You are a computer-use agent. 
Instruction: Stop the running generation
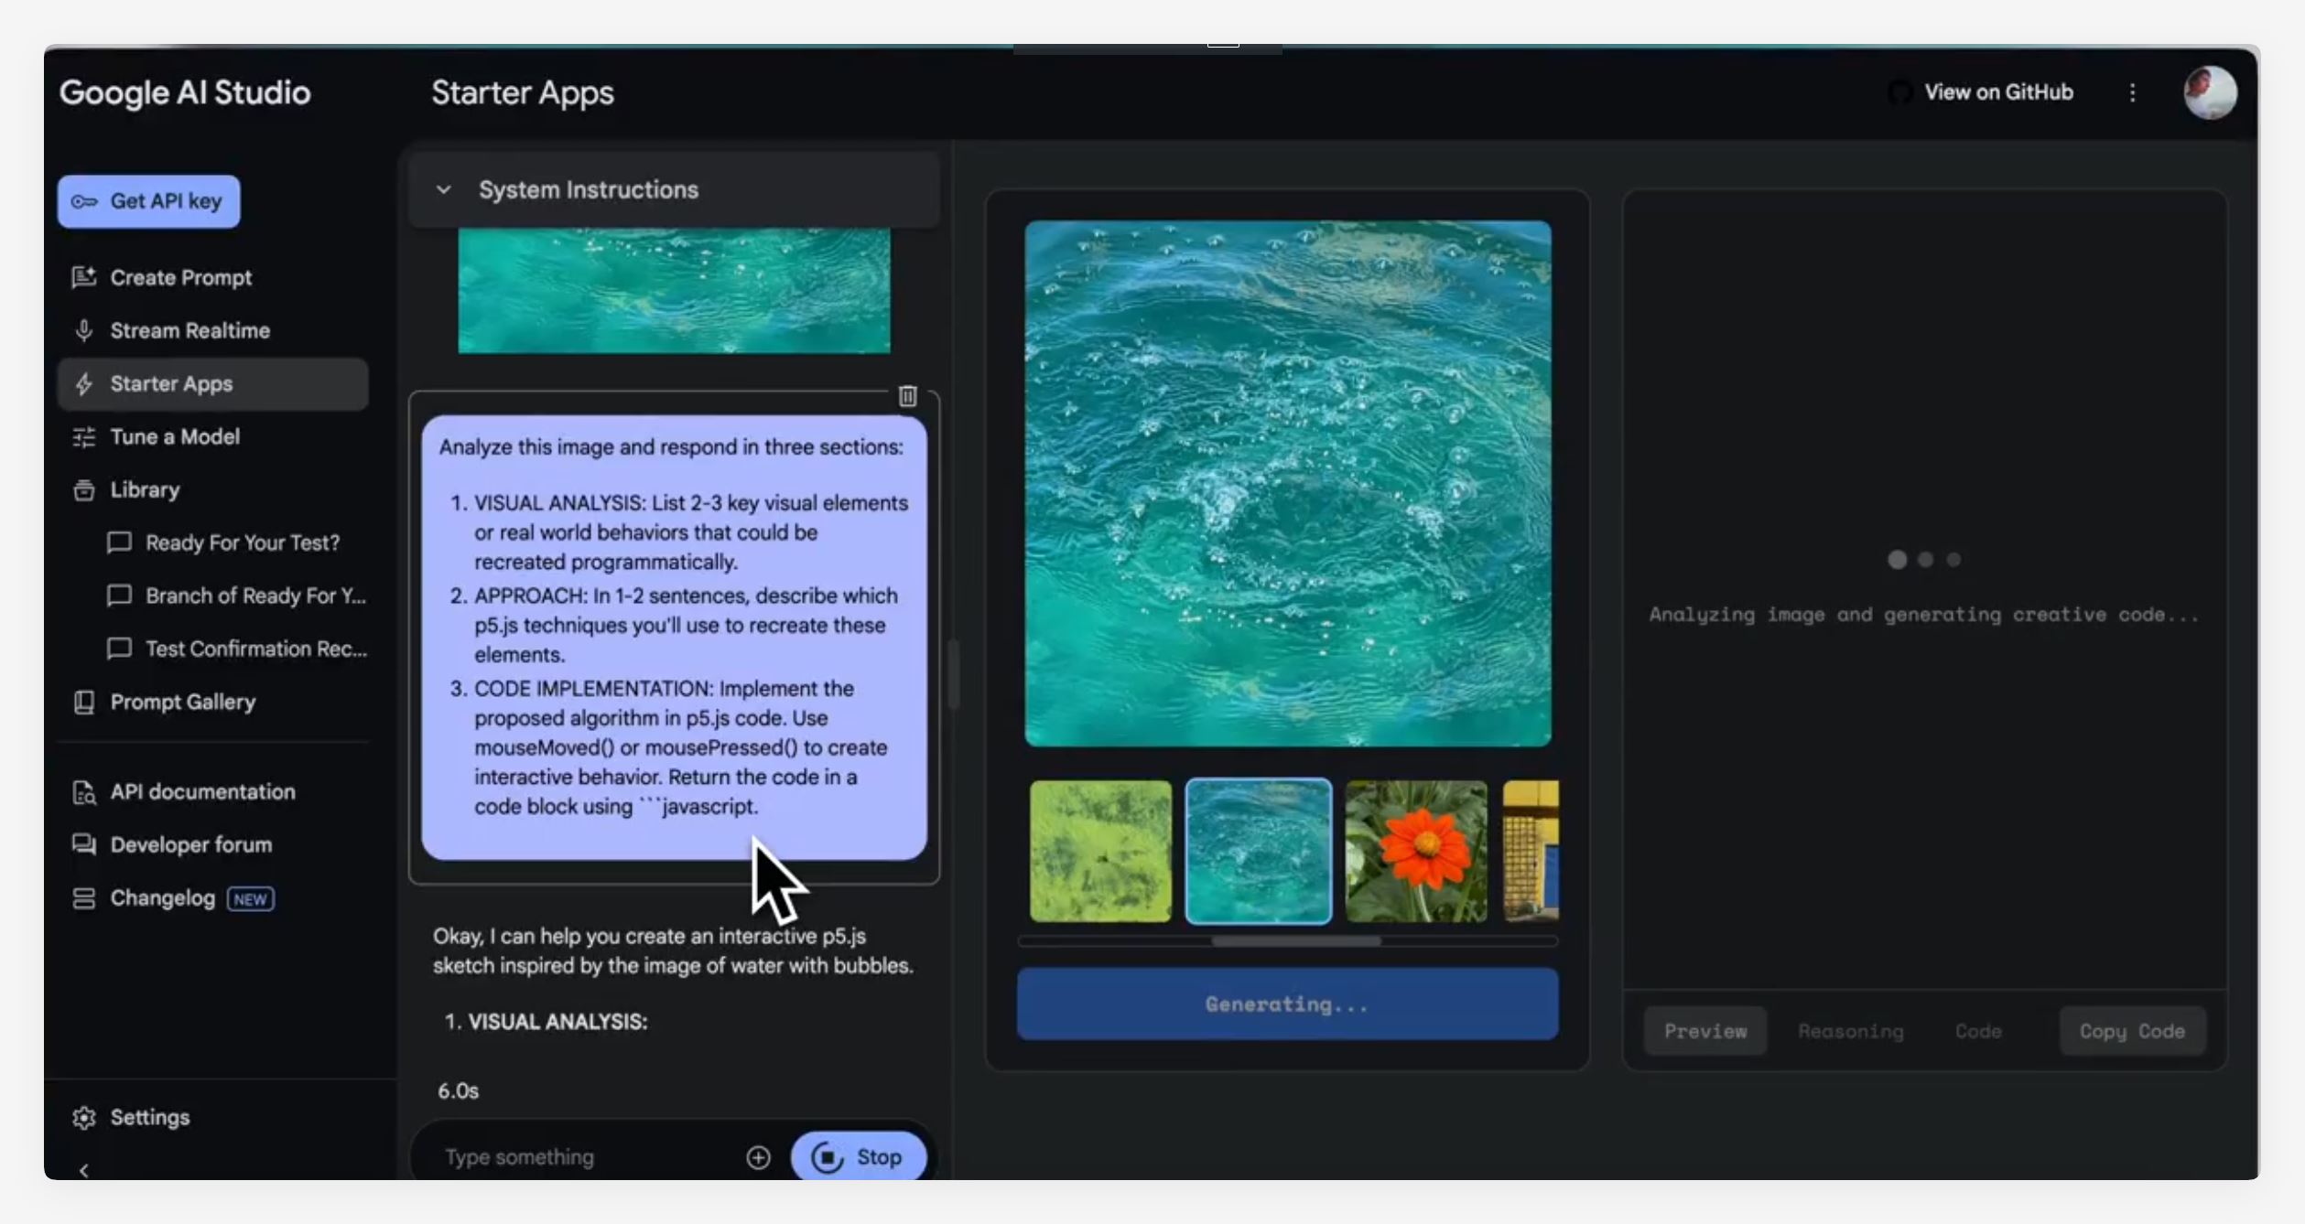click(x=858, y=1157)
